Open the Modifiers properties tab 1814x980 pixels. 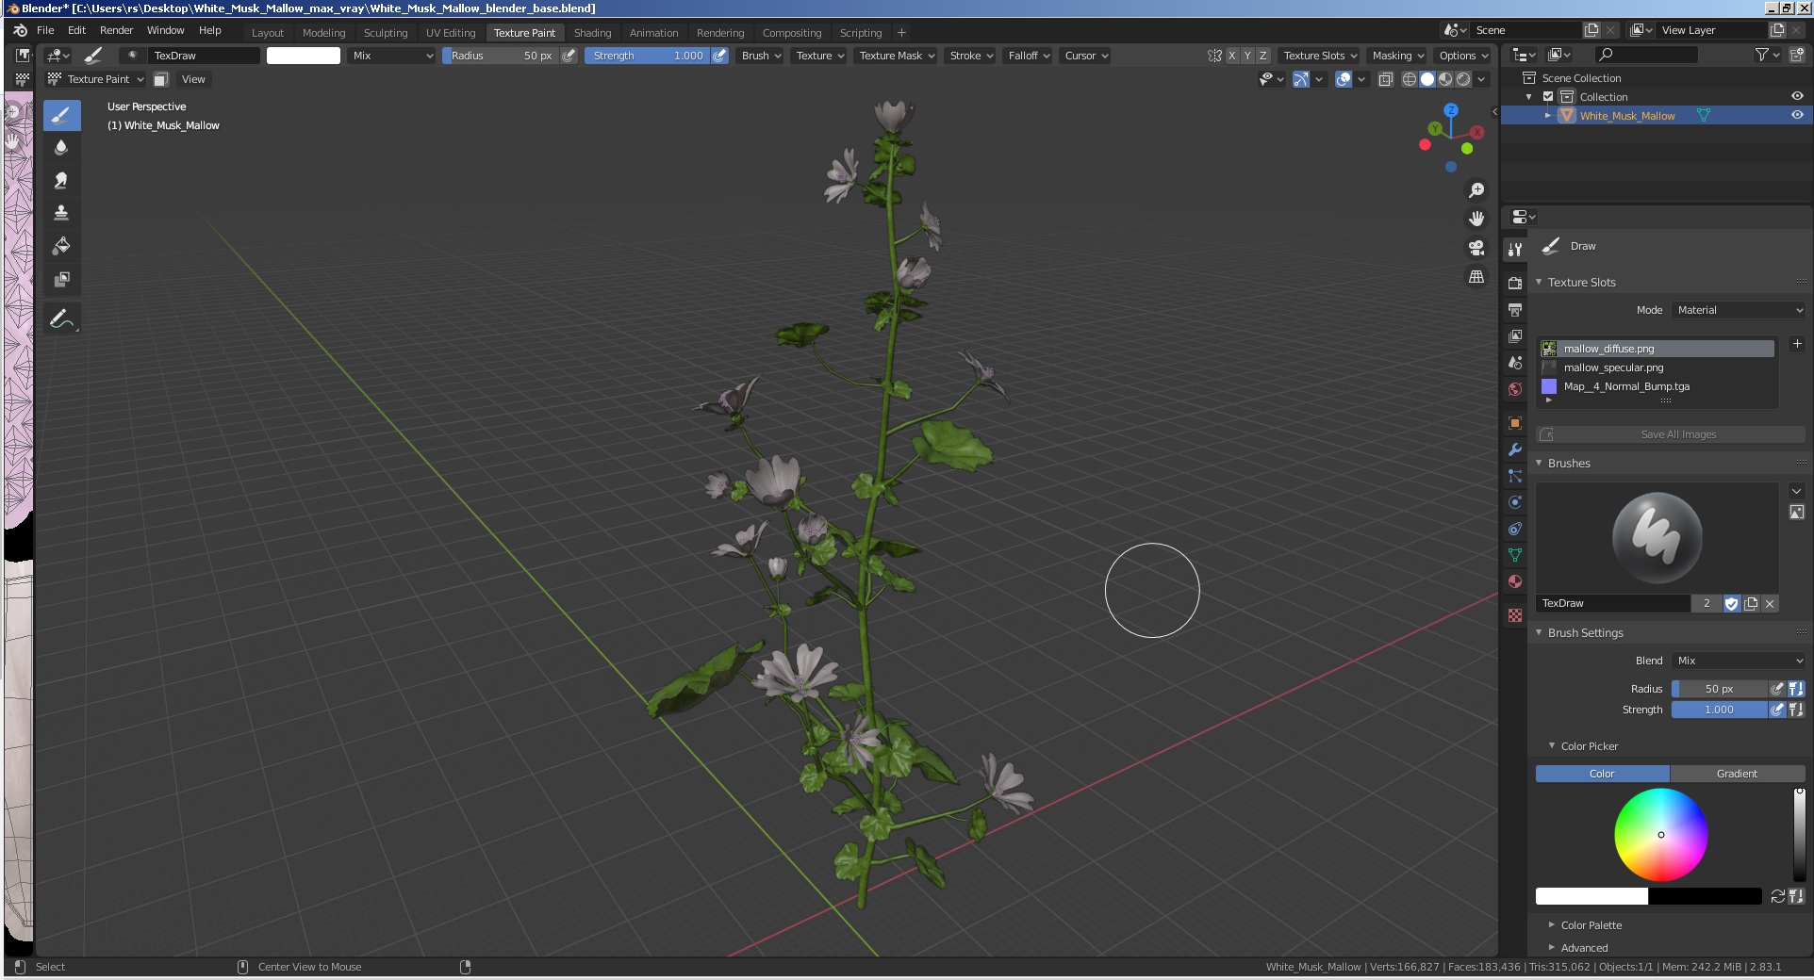coord(1515,449)
